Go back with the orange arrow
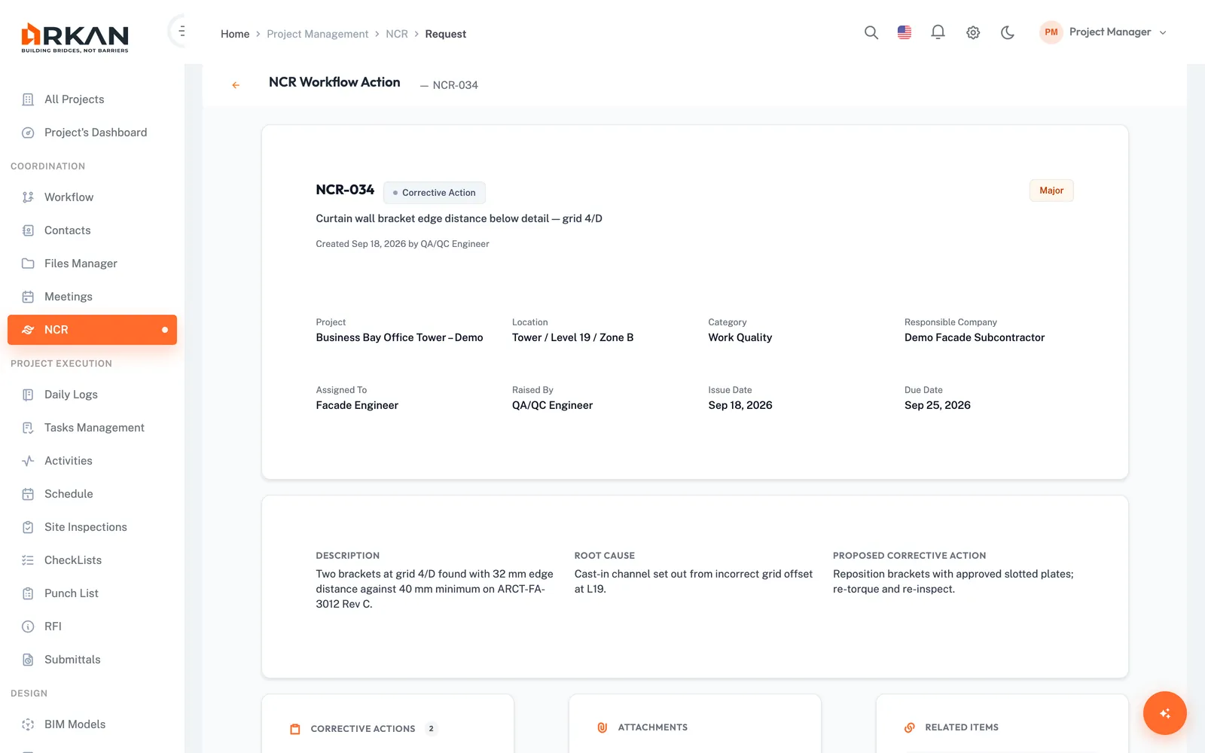Image resolution: width=1205 pixels, height=753 pixels. point(236,85)
